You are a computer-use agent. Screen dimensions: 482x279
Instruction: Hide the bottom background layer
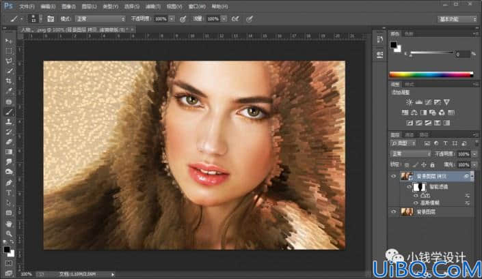point(394,212)
